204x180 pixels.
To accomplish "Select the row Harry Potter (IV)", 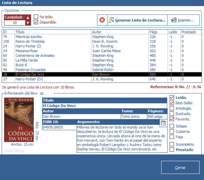I will tap(102, 79).
